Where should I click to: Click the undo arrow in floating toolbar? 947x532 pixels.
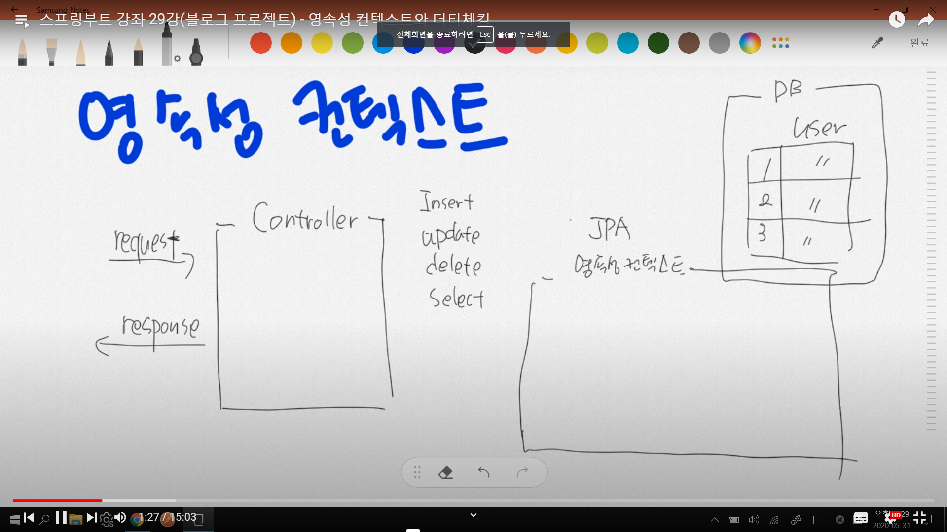tap(484, 473)
